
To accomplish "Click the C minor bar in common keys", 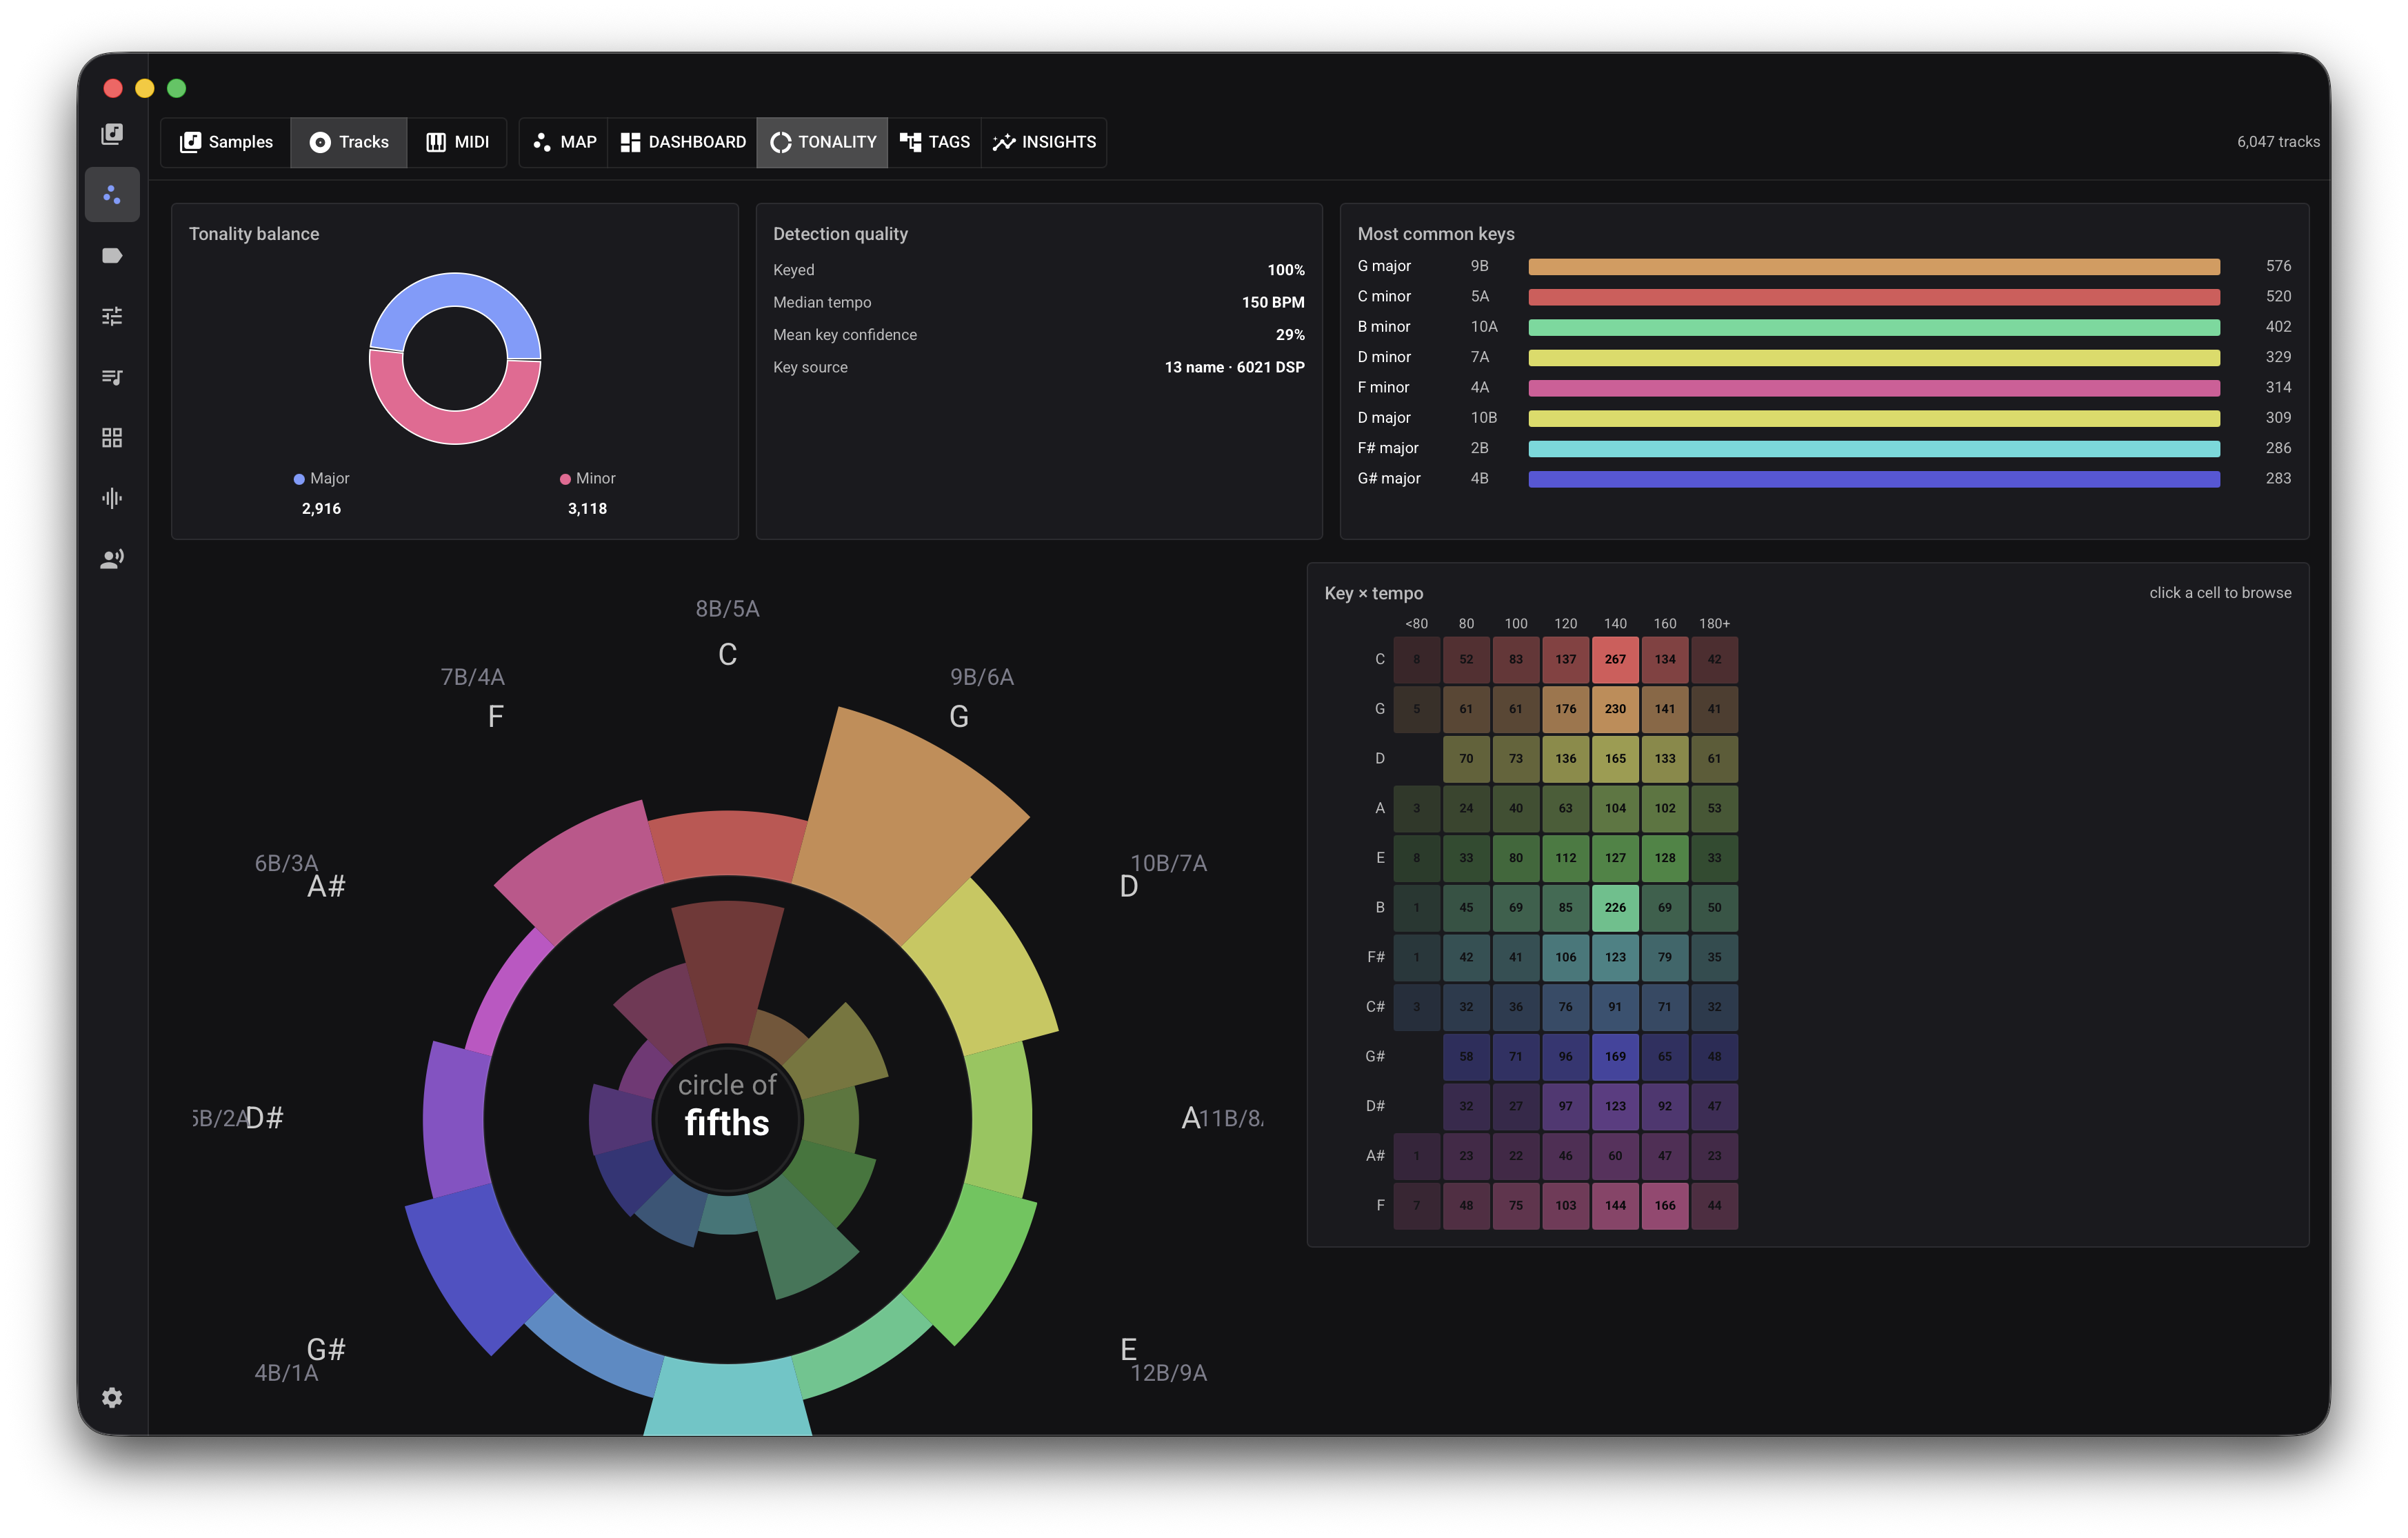I will coord(1873,297).
